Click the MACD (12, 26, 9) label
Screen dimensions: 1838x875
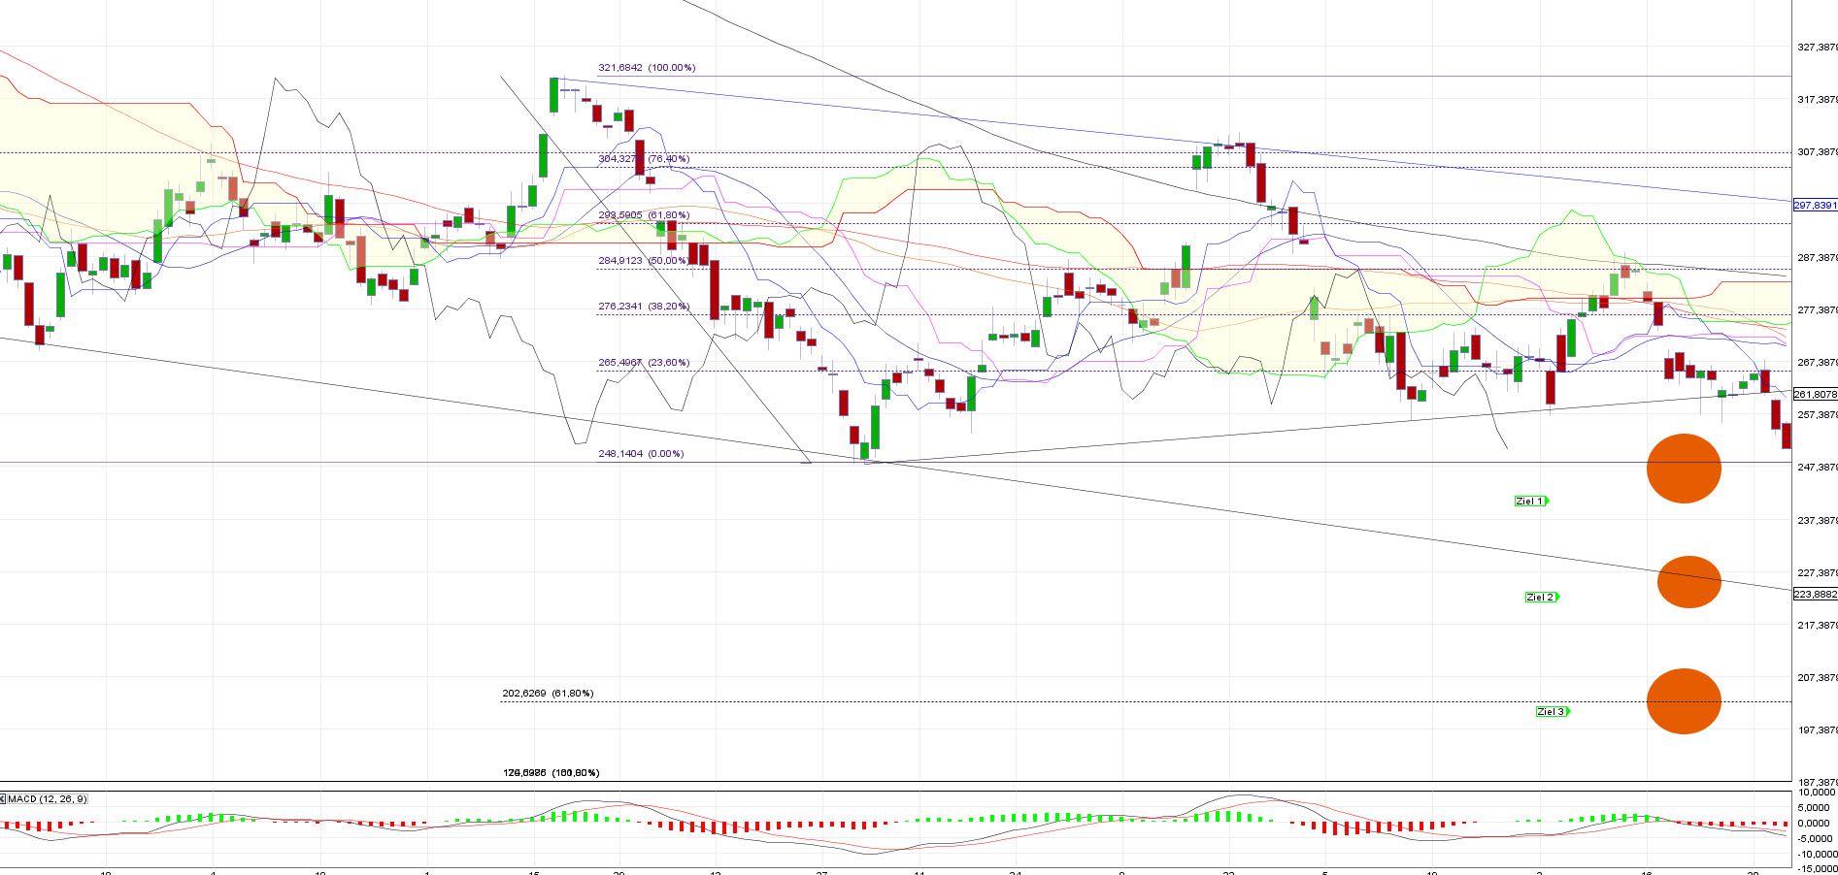pyautogui.click(x=48, y=799)
